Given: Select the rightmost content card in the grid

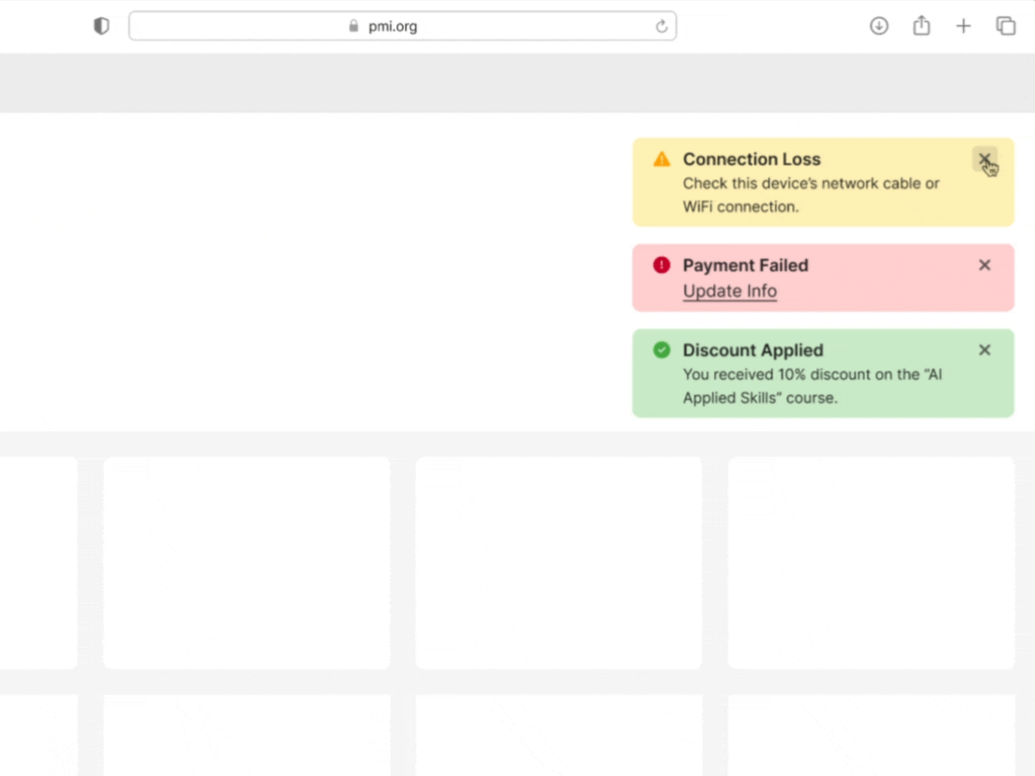Looking at the screenshot, I should coord(871,563).
